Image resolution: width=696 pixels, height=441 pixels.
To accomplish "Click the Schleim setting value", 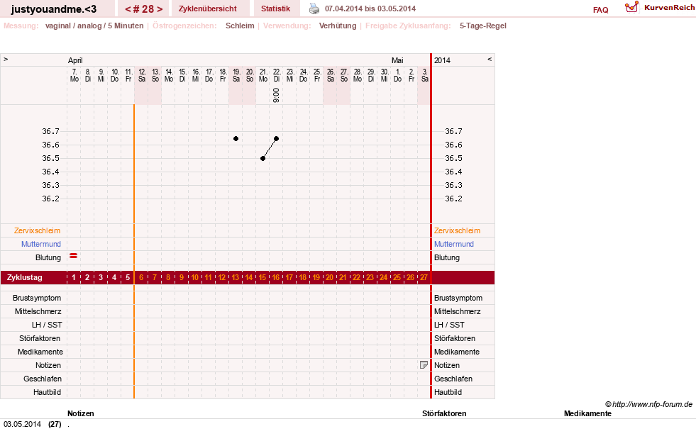I will coord(240,26).
